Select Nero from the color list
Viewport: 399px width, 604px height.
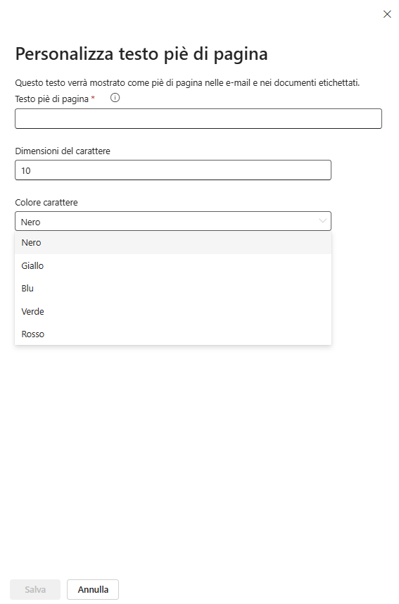(173, 243)
